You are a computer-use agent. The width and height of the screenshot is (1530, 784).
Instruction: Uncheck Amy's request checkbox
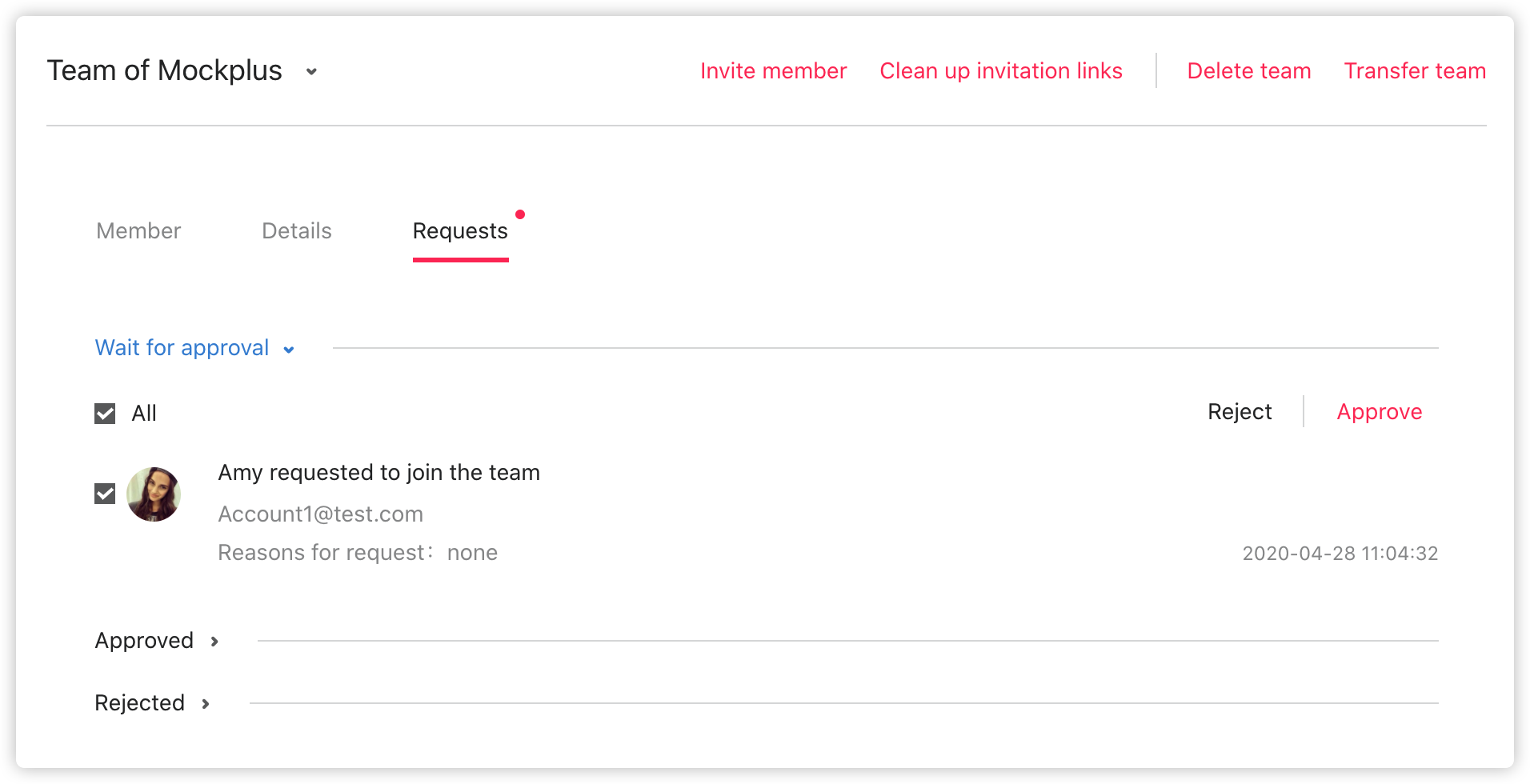(x=105, y=494)
